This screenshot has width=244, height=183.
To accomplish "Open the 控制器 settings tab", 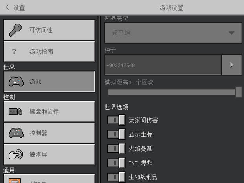I will (x=49, y=133).
